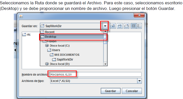Click the 'Nombre de archivo' text field
The image size is (183, 99).
pos(96,75)
